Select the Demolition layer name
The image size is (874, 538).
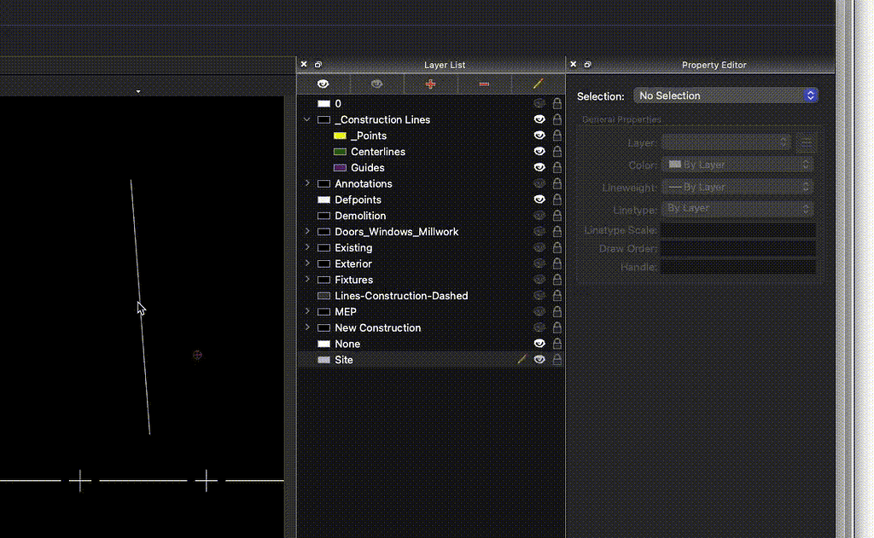[360, 216]
